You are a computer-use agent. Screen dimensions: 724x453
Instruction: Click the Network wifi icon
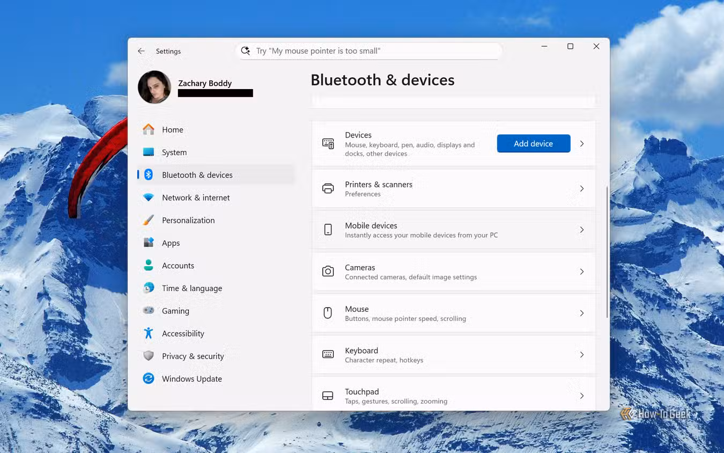149,198
